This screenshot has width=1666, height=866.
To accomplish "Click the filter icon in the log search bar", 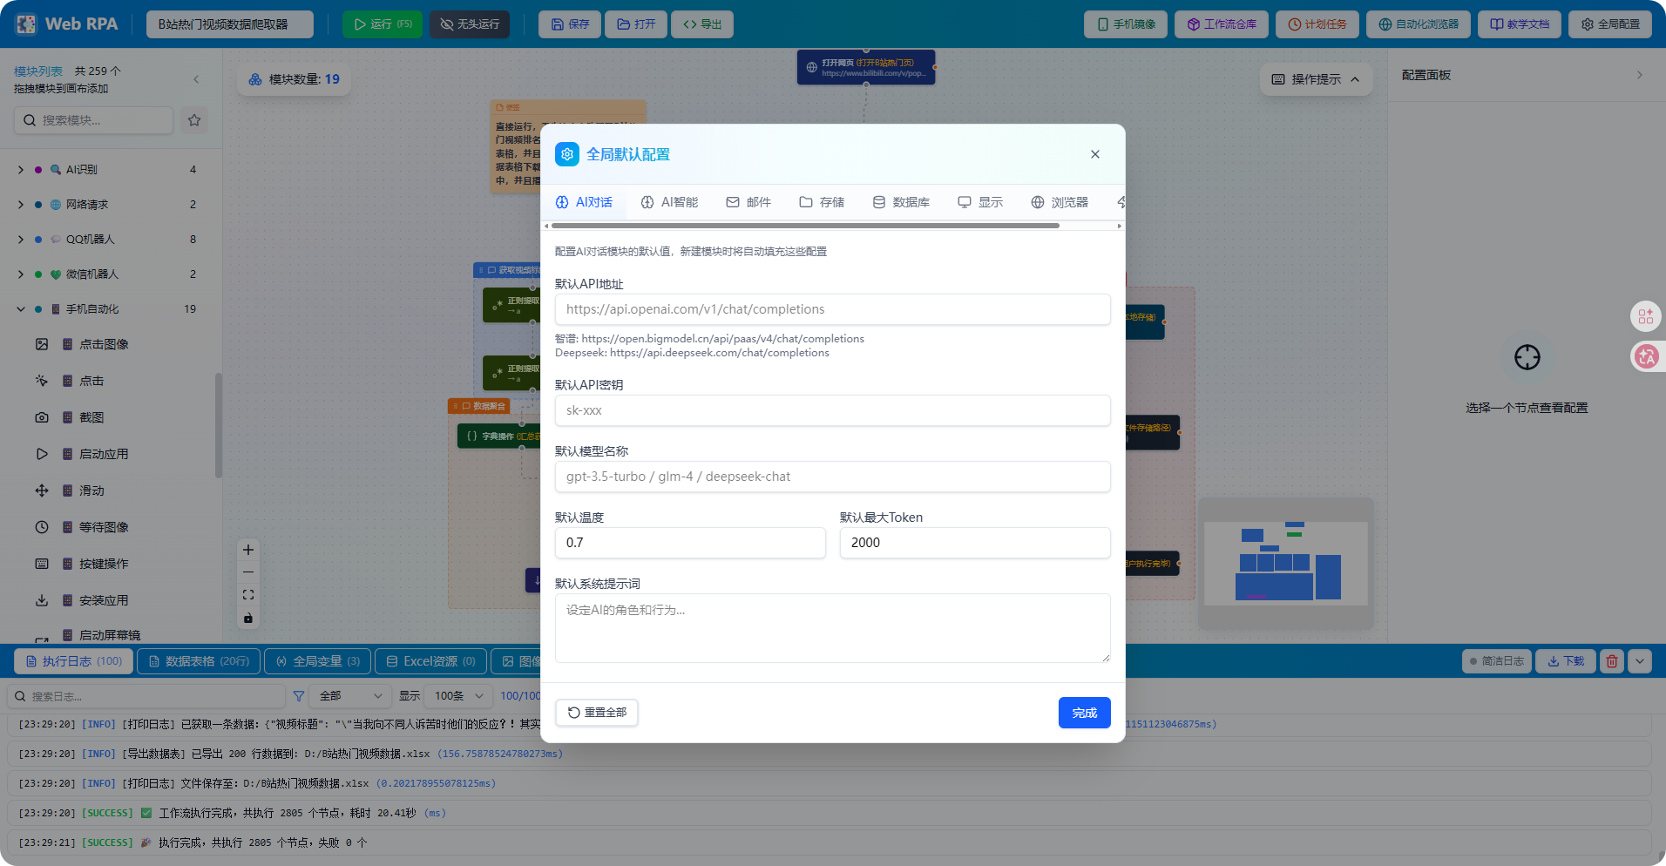I will [298, 695].
